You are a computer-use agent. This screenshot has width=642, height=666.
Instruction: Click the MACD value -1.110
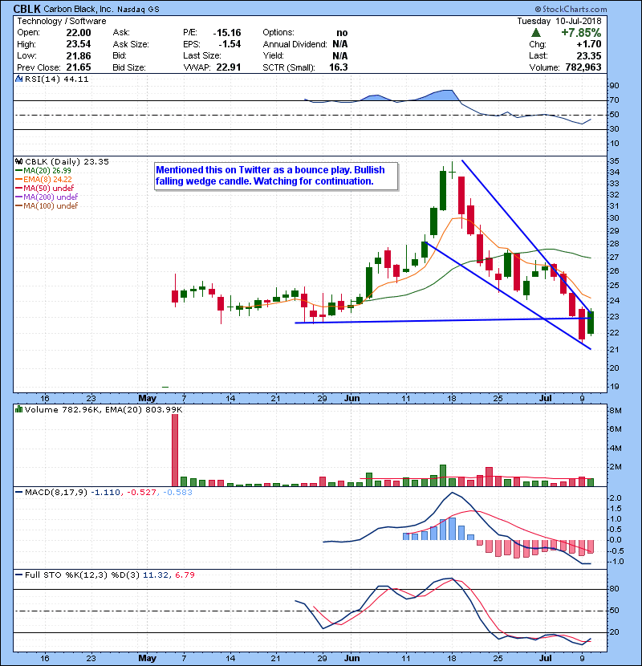coord(106,493)
